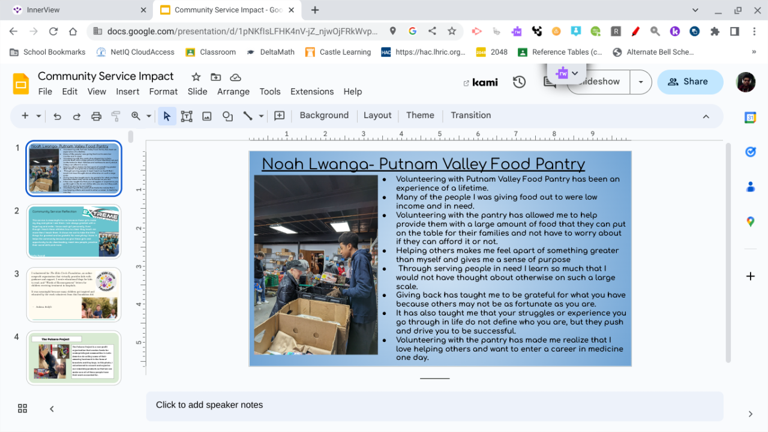
Task: Open the Tools menu
Action: click(x=270, y=92)
